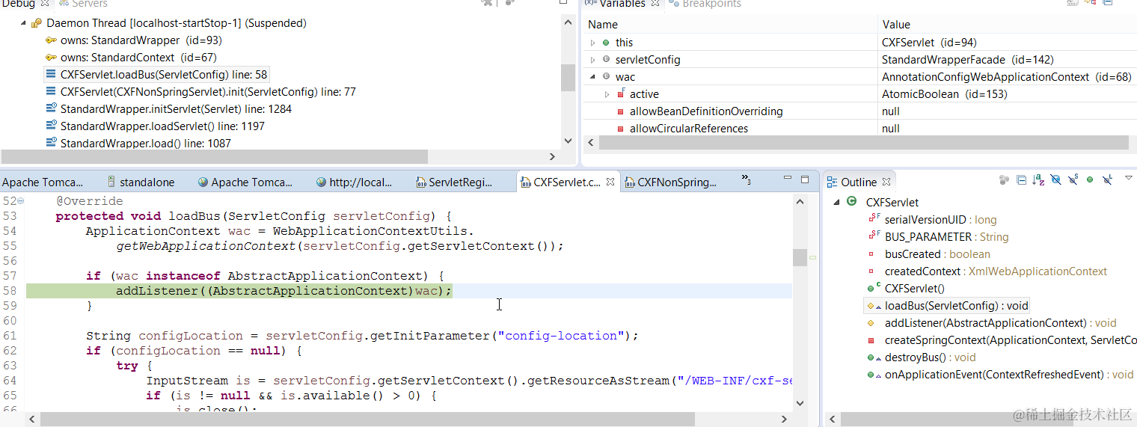
Task: Switch to the Variables tab
Action: point(621,4)
